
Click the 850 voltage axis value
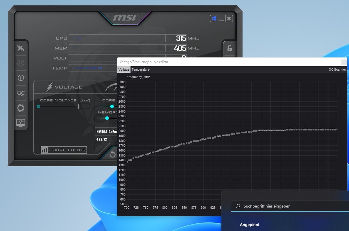184,208
